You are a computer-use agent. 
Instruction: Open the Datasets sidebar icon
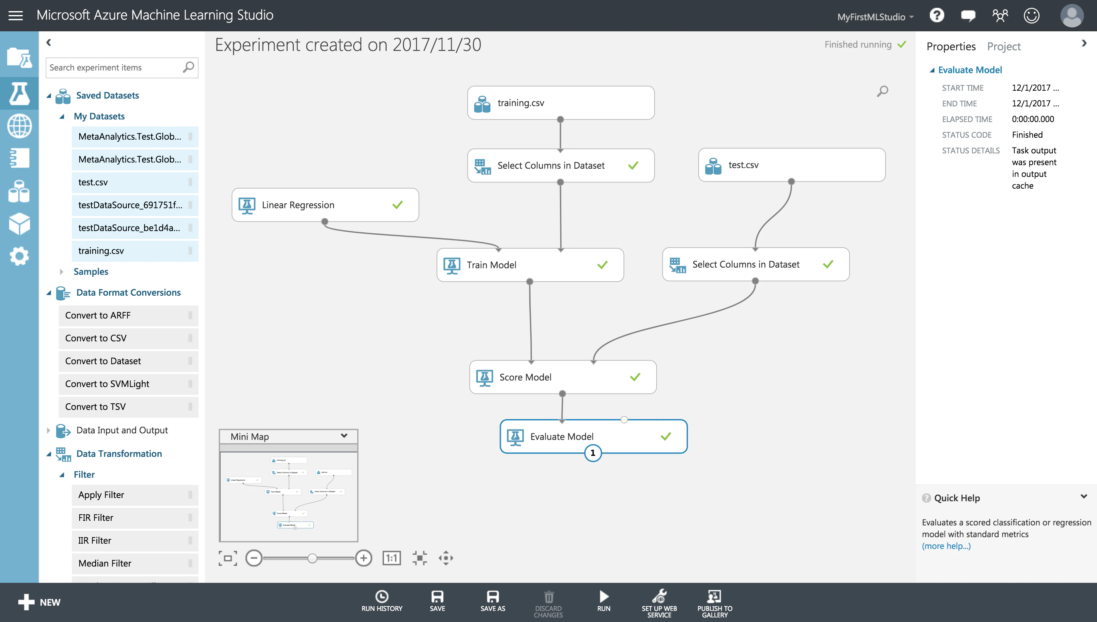point(19,191)
